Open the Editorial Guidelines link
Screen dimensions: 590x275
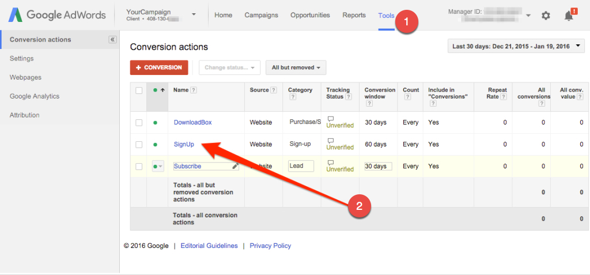pyautogui.click(x=209, y=246)
